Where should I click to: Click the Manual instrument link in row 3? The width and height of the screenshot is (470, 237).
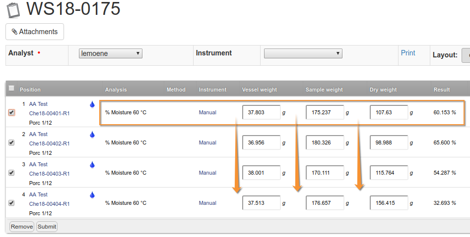tap(207, 173)
